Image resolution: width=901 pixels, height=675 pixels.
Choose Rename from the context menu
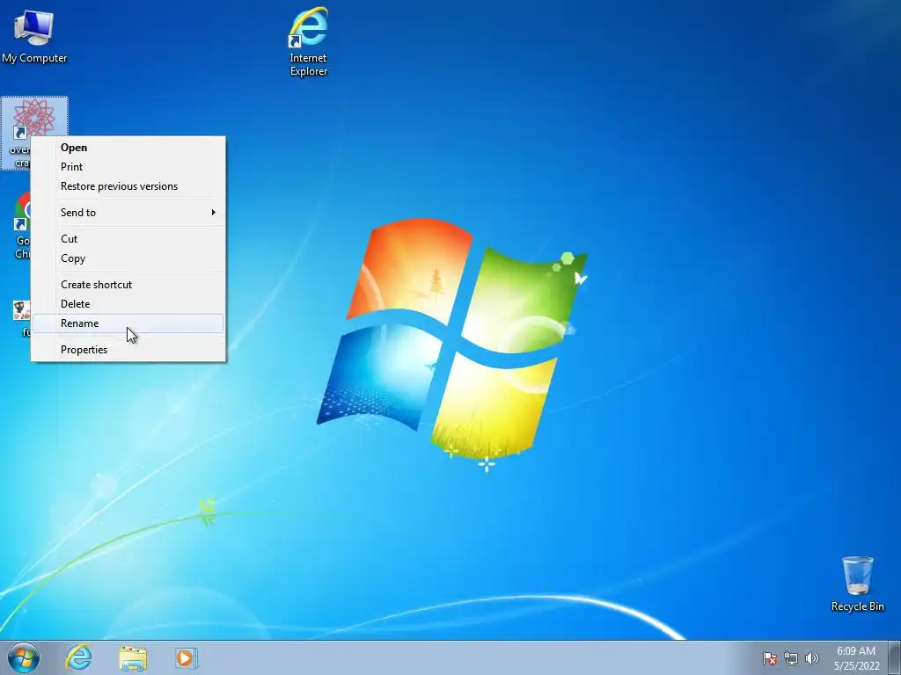tap(128, 323)
